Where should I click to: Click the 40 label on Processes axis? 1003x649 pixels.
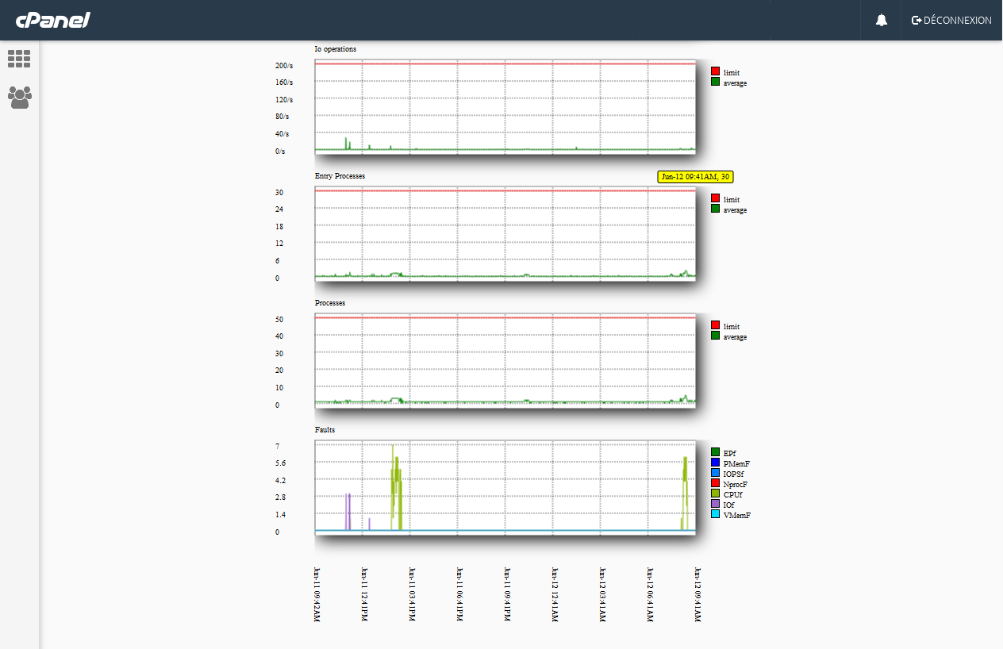pyautogui.click(x=279, y=336)
